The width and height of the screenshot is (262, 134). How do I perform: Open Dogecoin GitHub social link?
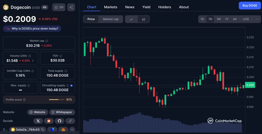coord(59,121)
